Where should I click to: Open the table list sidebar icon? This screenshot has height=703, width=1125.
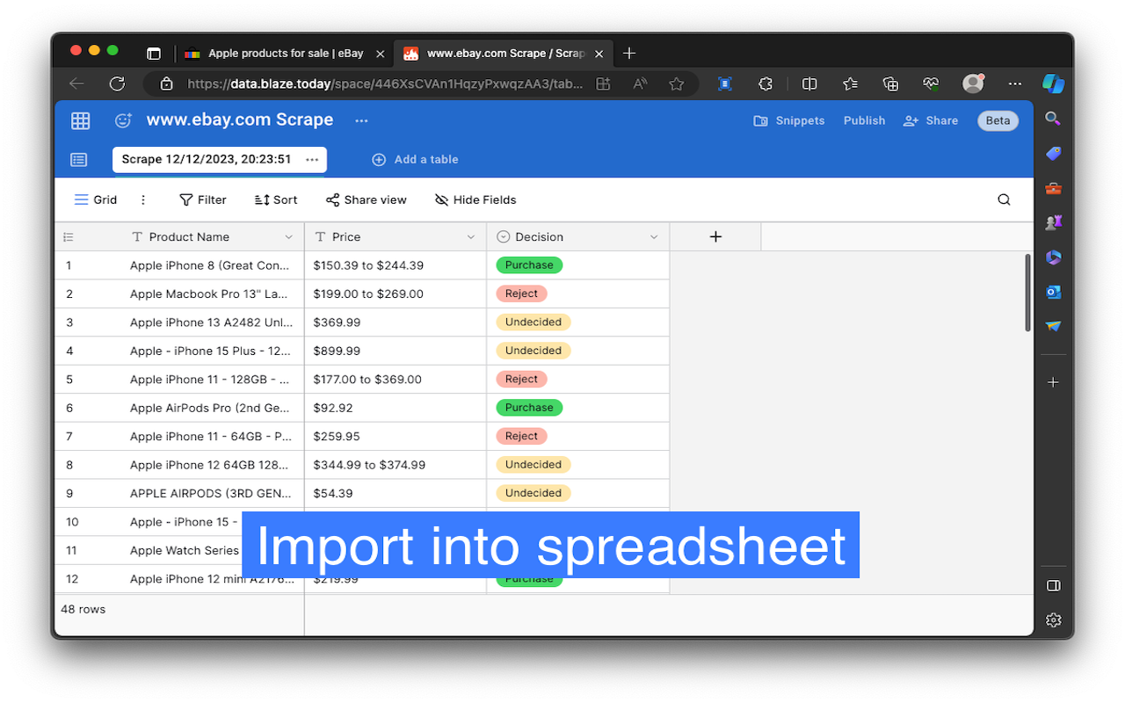tap(79, 159)
